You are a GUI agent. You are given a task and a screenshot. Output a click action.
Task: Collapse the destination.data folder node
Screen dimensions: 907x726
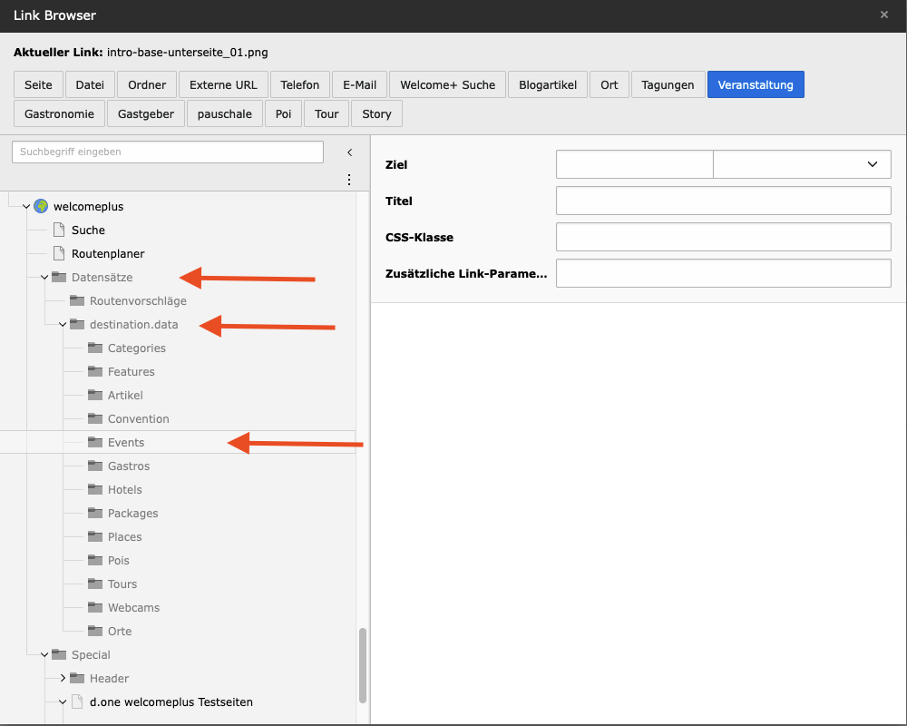(x=63, y=324)
